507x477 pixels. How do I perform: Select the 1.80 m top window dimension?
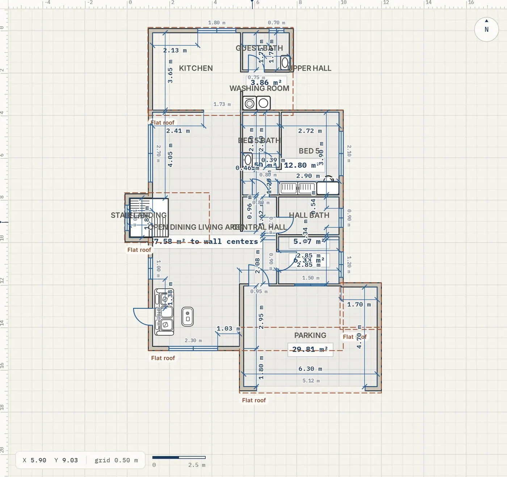tap(217, 22)
